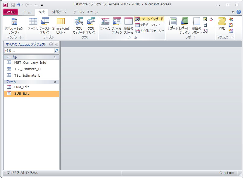Screen dimensions: 243x178
Task: Launch the Query Wizard
Action: point(79,26)
